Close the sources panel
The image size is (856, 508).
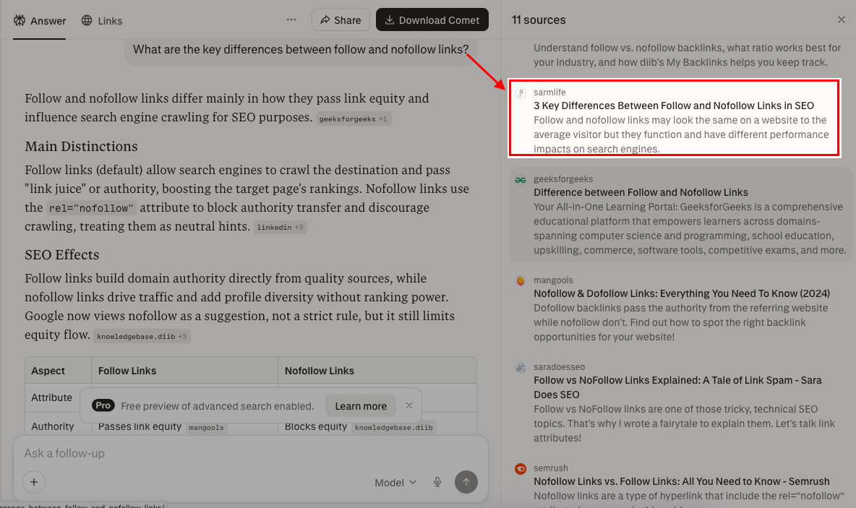point(841,20)
